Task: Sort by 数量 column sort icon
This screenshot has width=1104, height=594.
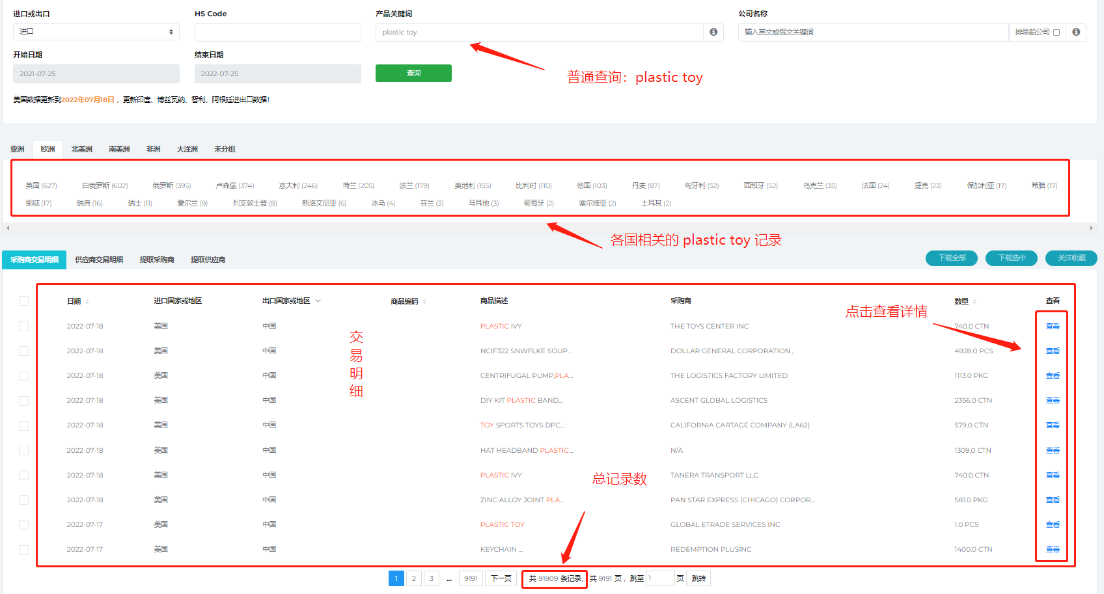Action: point(974,301)
